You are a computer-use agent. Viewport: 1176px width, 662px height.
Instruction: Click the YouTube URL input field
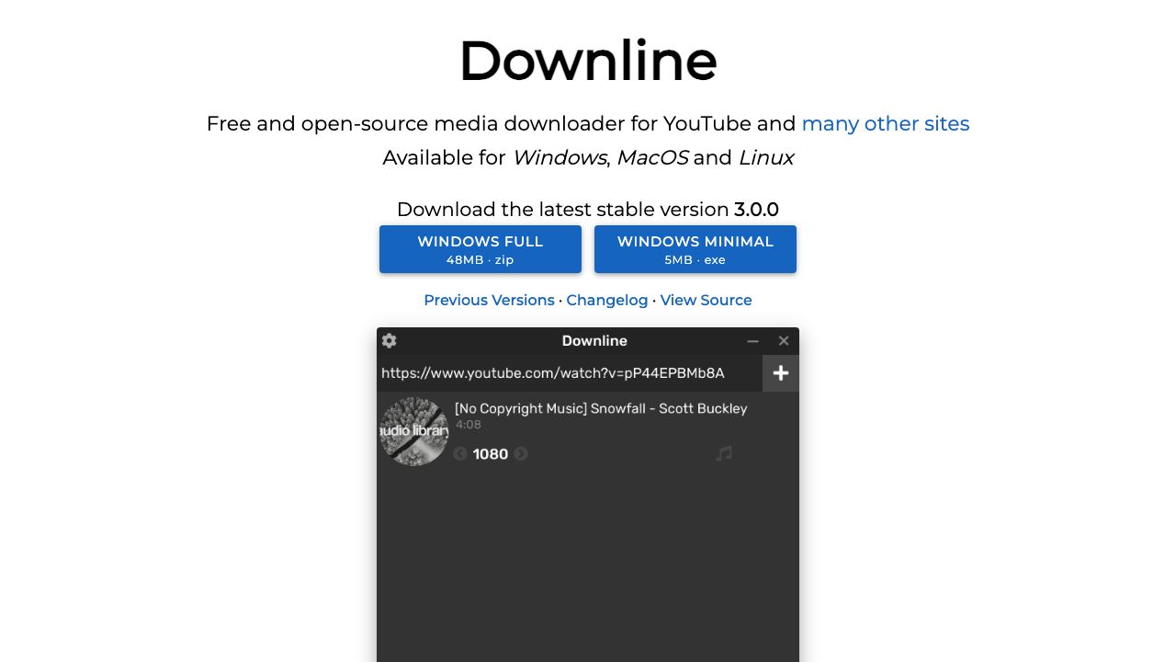570,373
